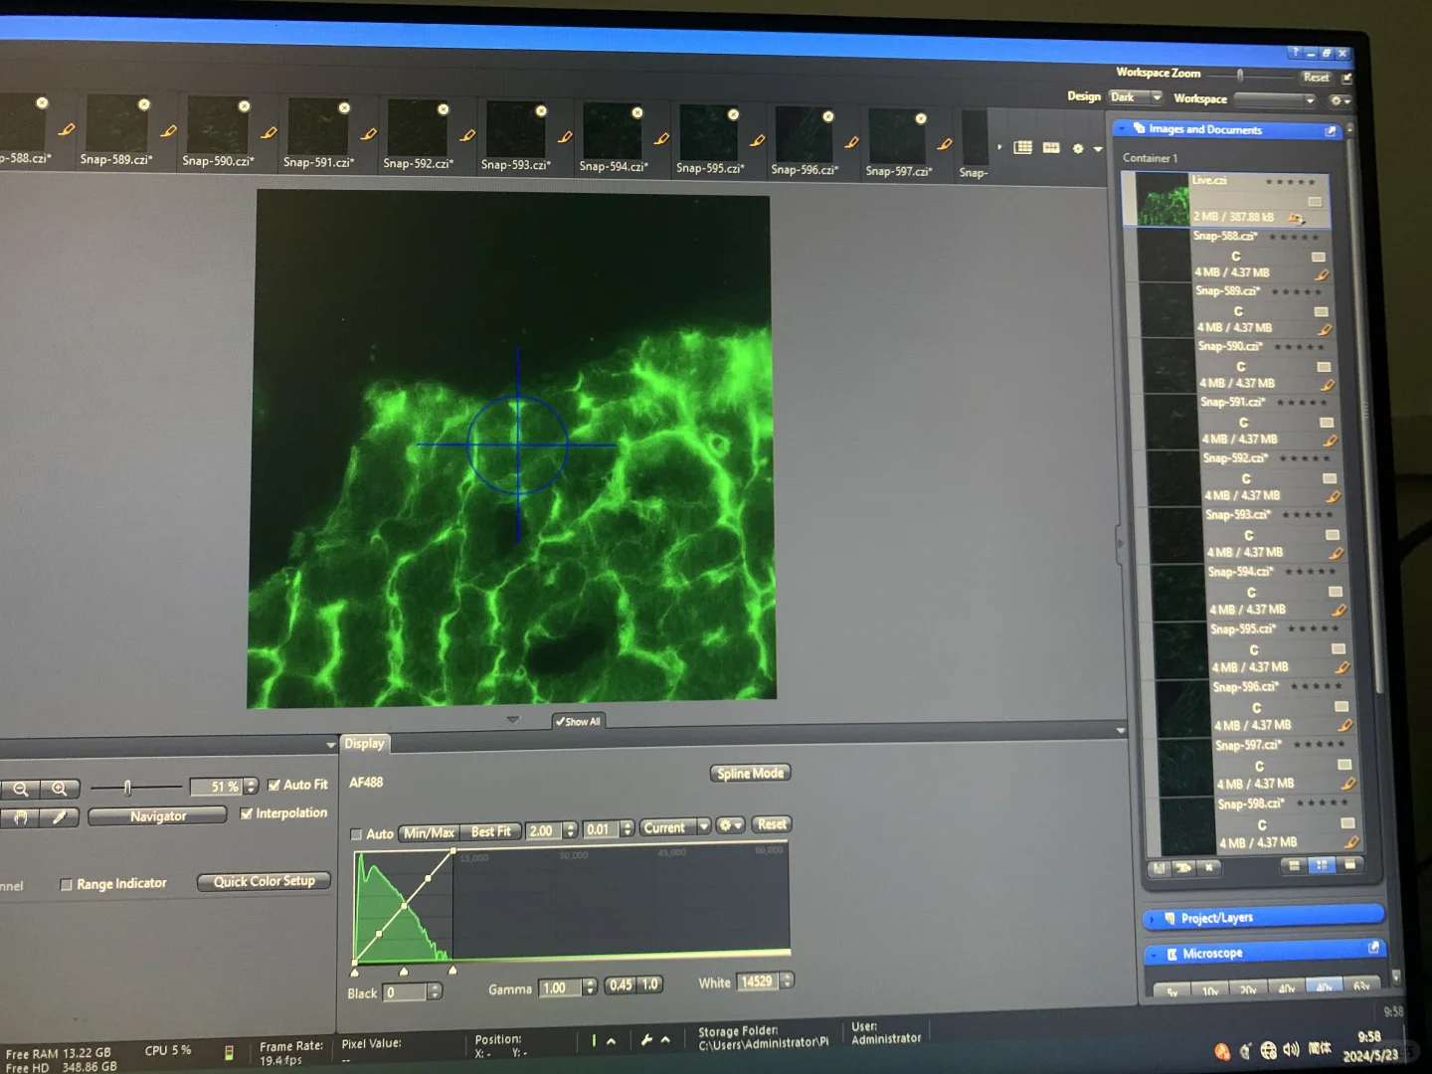Click the Black value input field

405,992
